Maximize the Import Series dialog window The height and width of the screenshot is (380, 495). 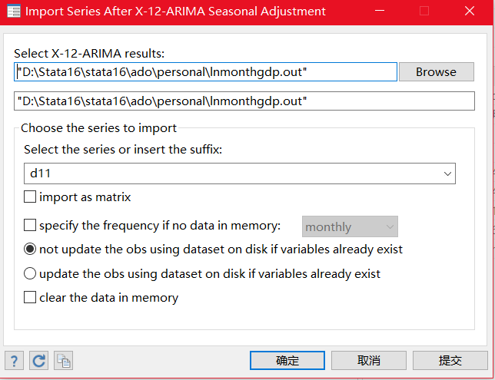(x=424, y=12)
